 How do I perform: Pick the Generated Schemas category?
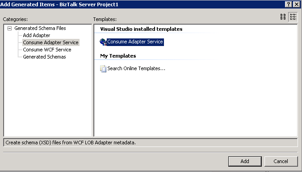[x=44, y=57]
